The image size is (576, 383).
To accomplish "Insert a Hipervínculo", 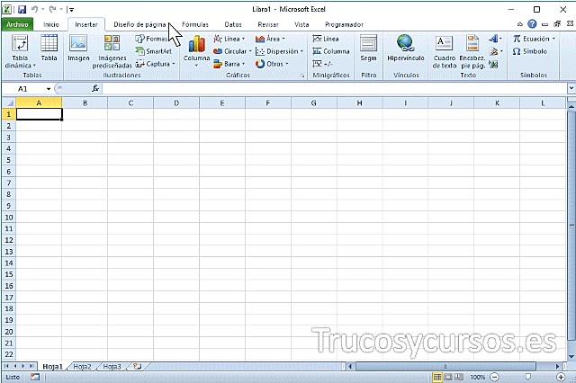I will 406,48.
